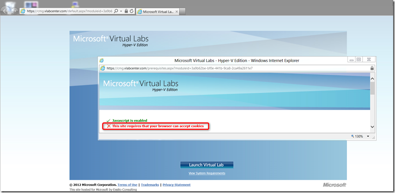The image size is (395, 193).
Task: Click the Refresh page icon
Action: coord(132,11)
